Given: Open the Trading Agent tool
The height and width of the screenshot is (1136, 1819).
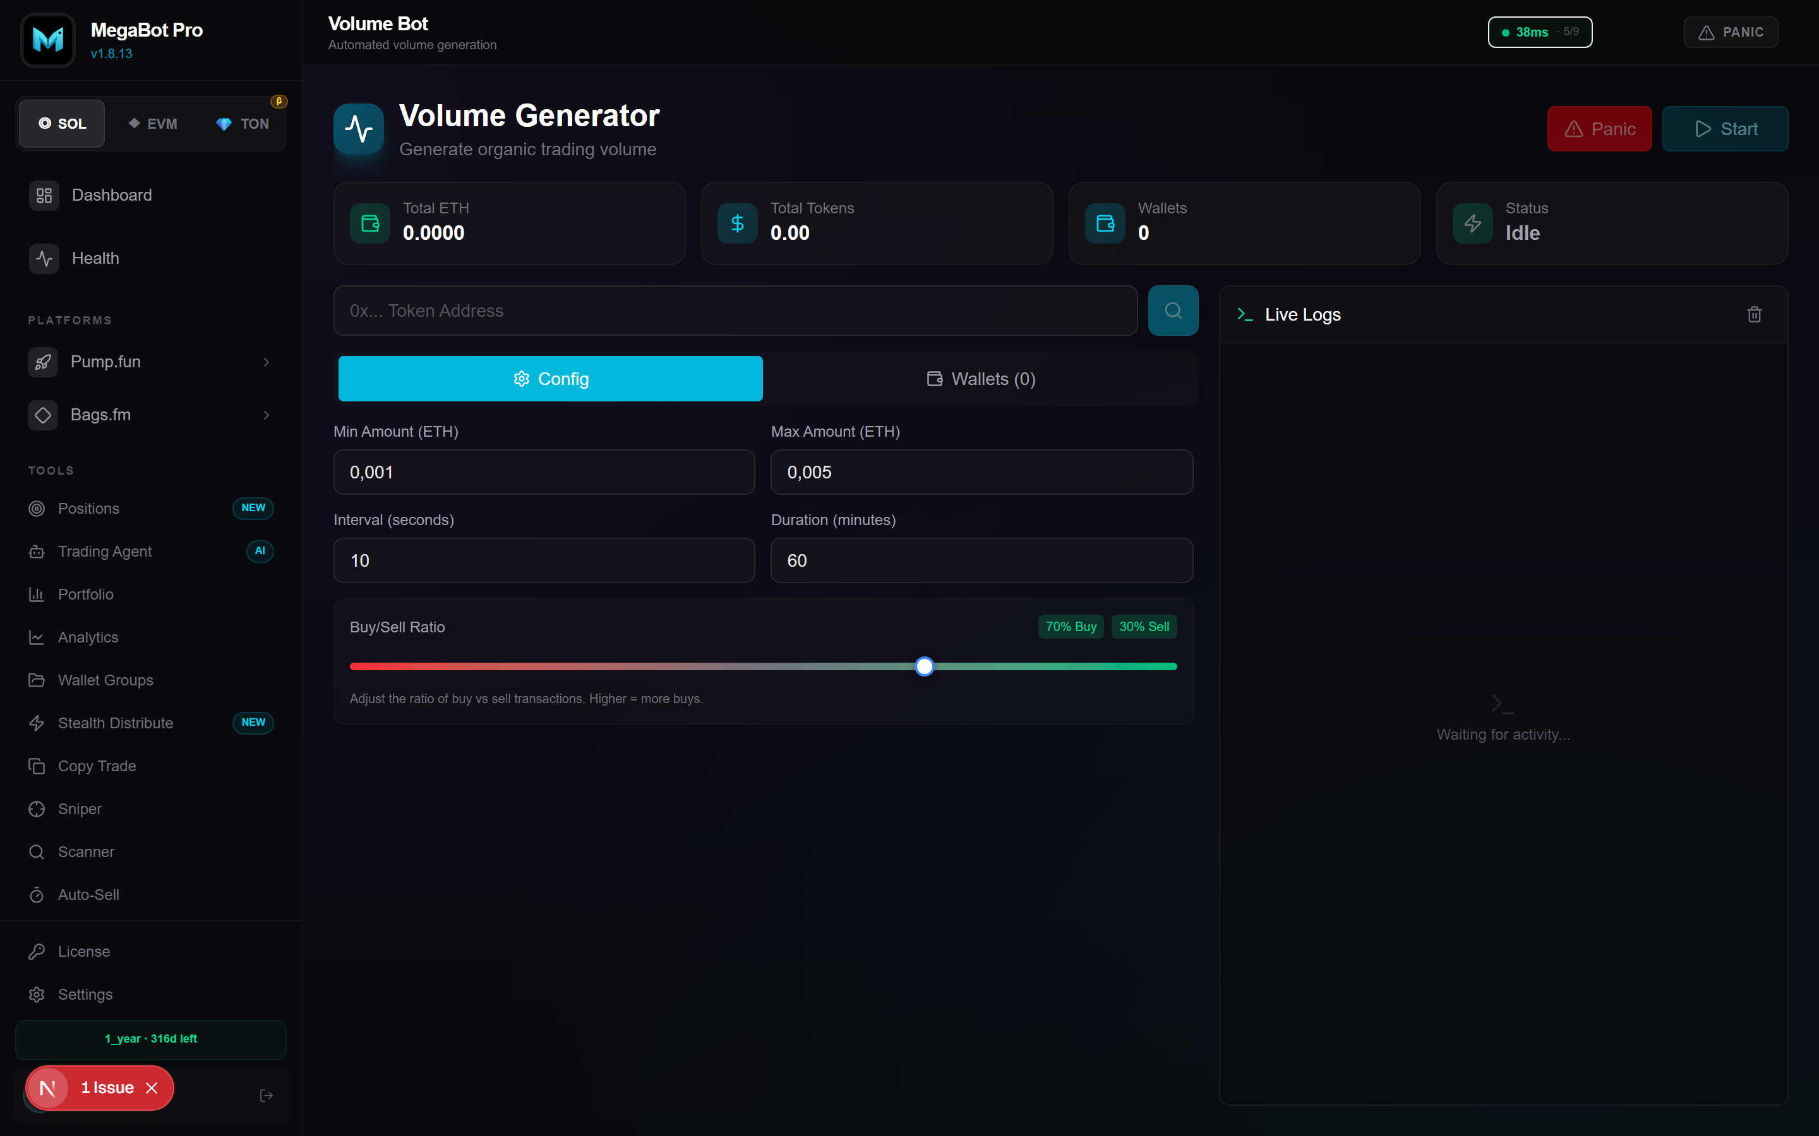Looking at the screenshot, I should [x=151, y=552].
